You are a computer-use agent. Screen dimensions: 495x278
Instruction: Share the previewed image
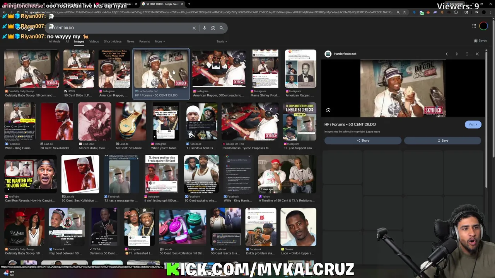363,141
